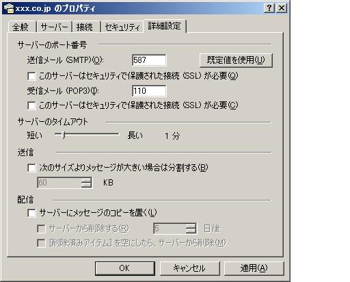Go to the セキュリティ tab
Screen dimensions: 350x282
coord(122,27)
